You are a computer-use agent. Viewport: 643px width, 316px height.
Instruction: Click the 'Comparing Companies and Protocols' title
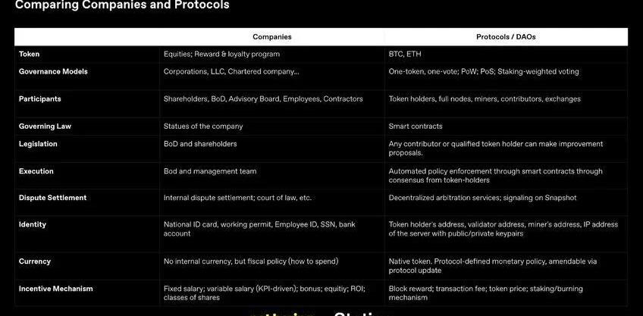122,6
